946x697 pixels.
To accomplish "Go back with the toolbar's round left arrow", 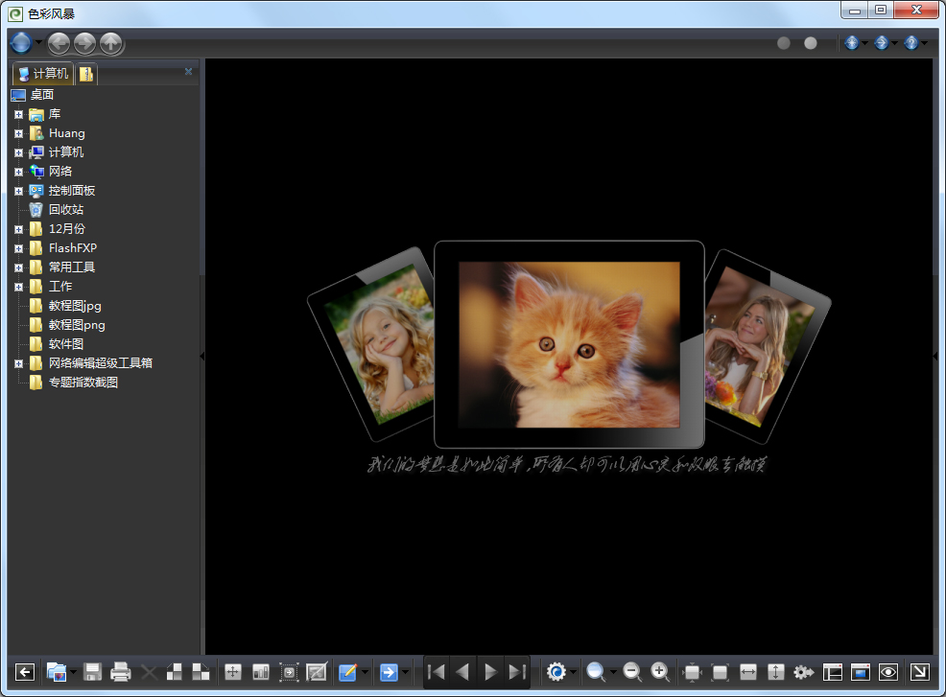I will pyautogui.click(x=59, y=43).
